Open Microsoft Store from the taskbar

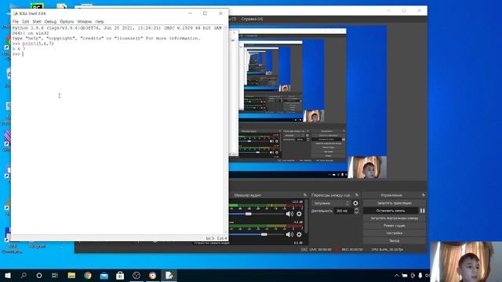coord(120,275)
